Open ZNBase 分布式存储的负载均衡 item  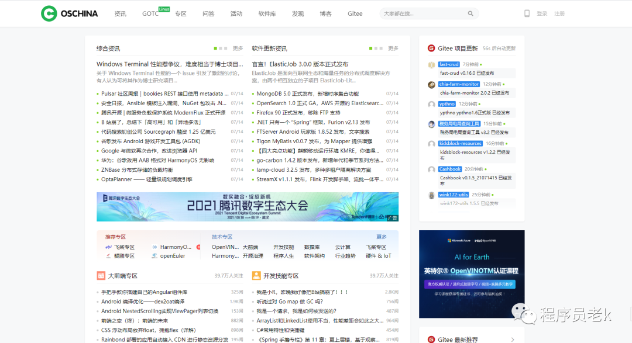click(x=137, y=170)
